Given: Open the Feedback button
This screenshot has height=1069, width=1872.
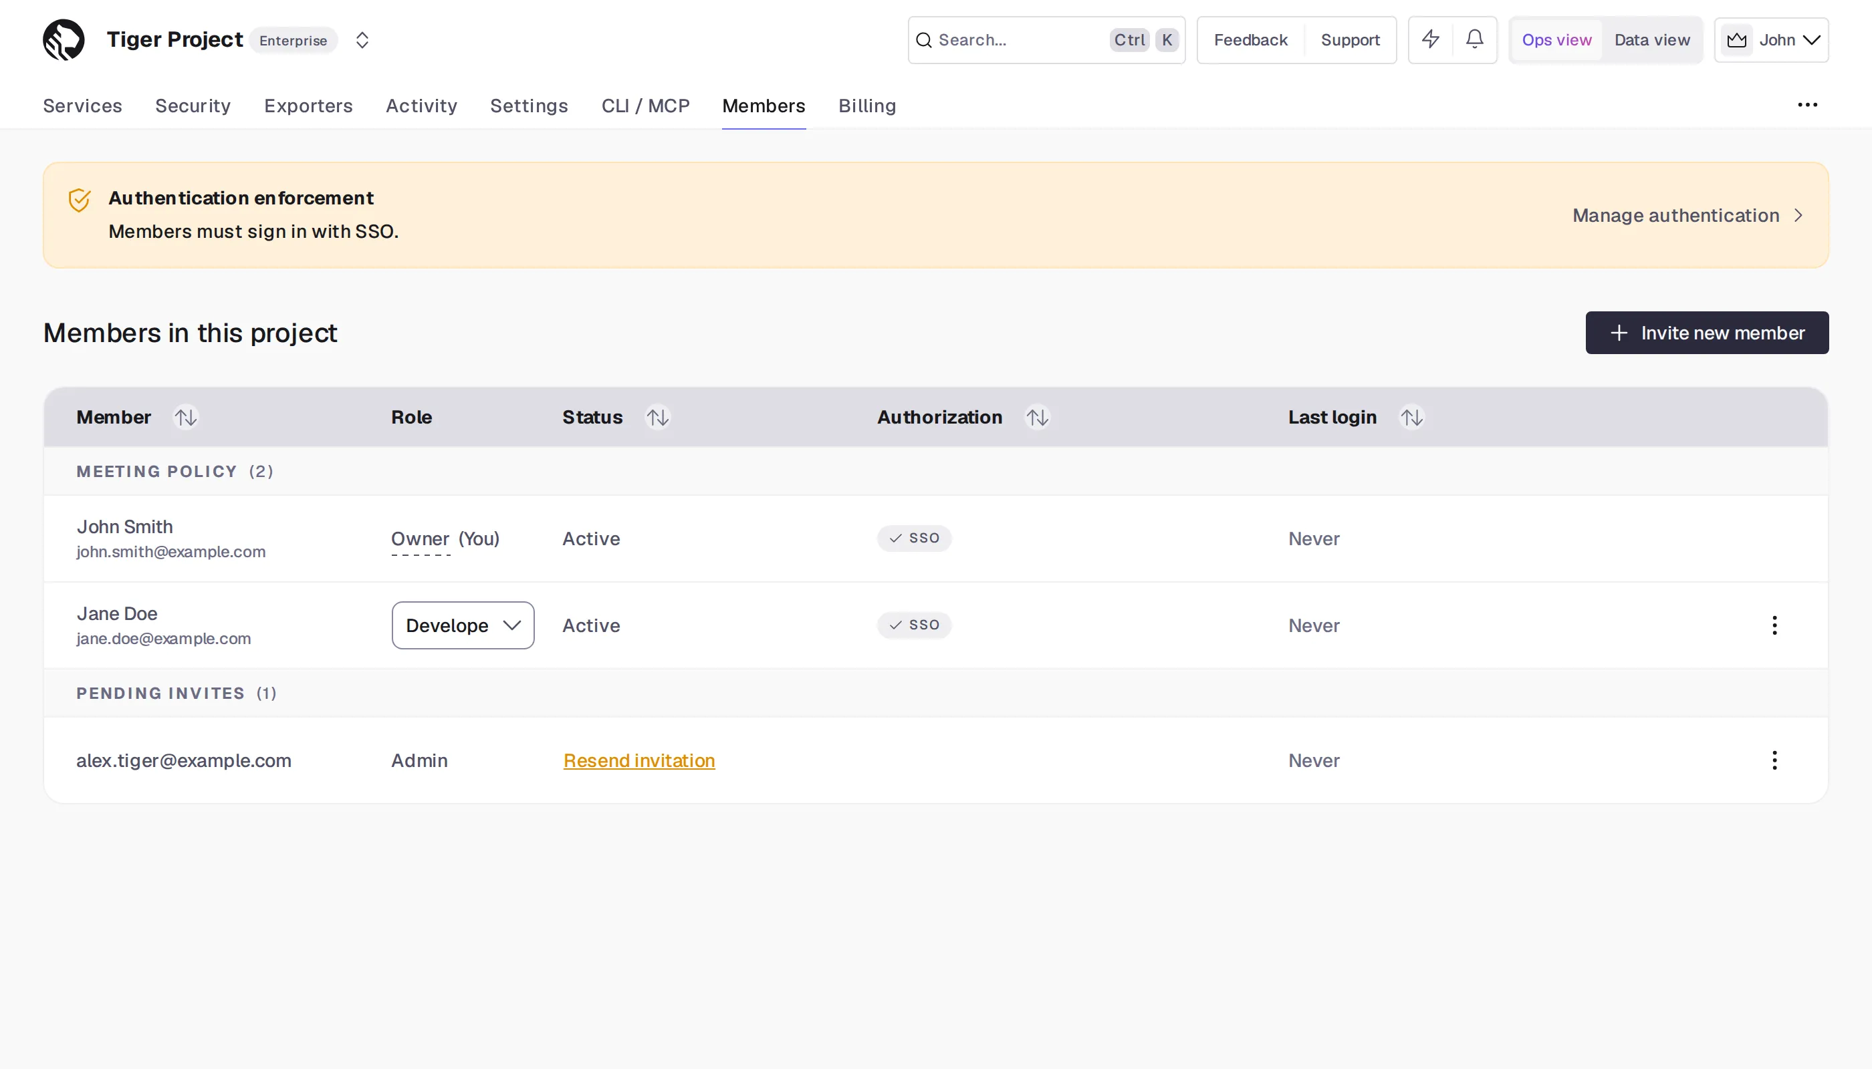Looking at the screenshot, I should pos(1250,39).
